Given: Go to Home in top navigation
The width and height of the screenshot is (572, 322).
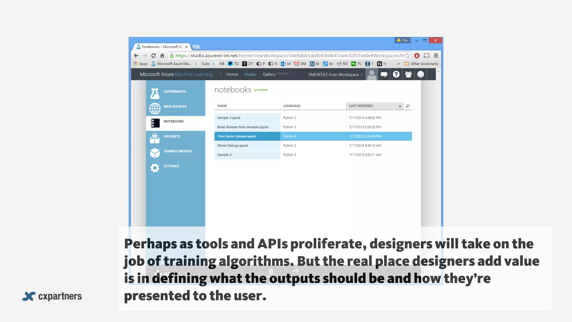Looking at the screenshot, I should tap(232, 74).
